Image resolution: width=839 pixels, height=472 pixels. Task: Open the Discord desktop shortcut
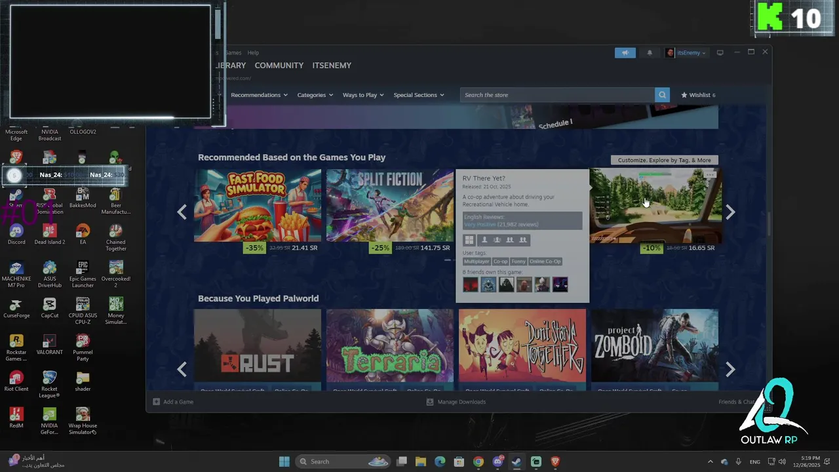pyautogui.click(x=16, y=235)
